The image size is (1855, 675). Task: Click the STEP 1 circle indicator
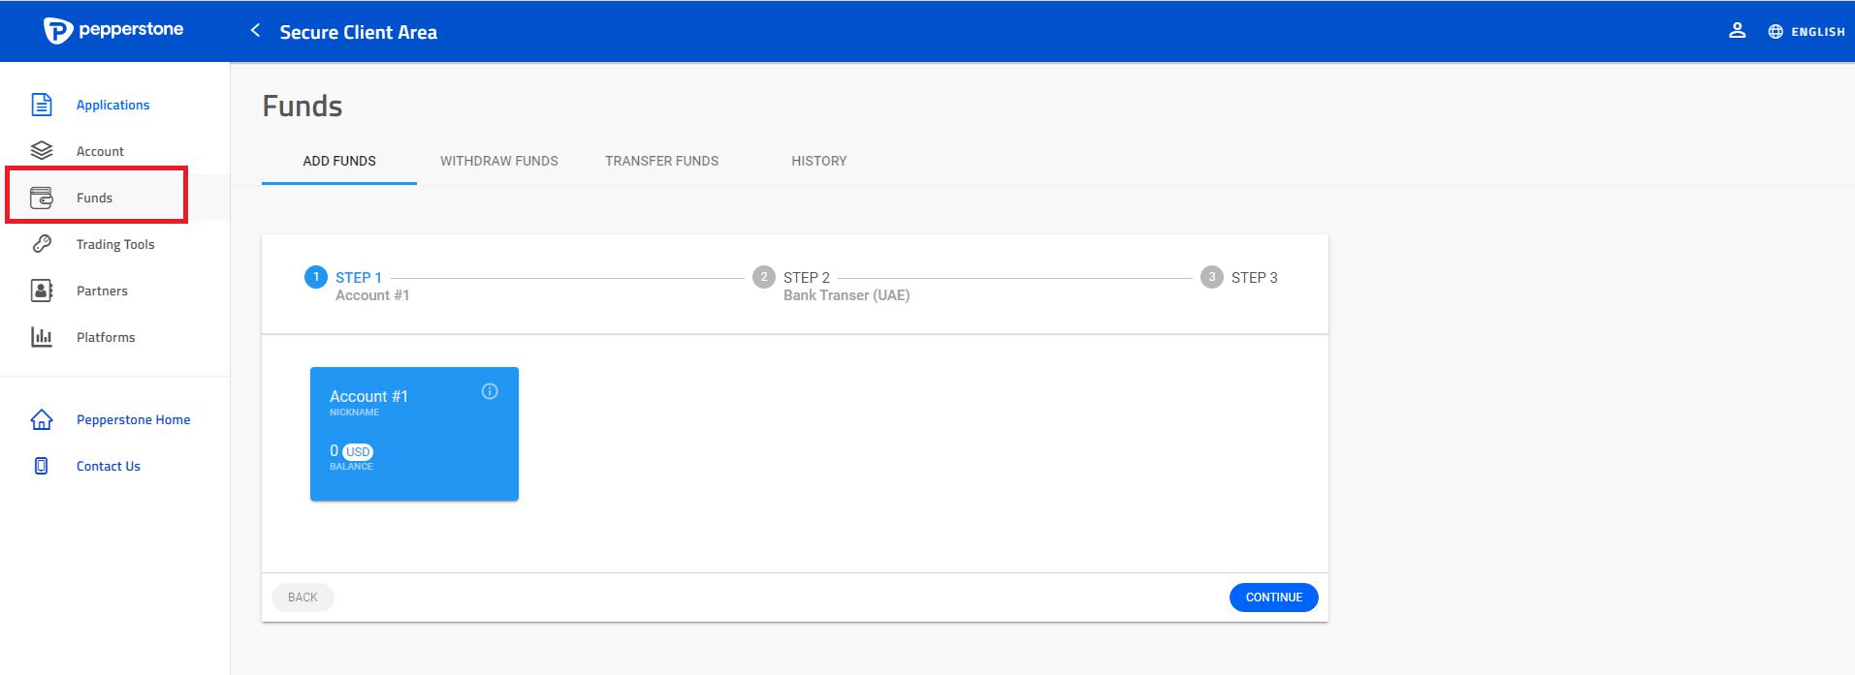point(316,277)
